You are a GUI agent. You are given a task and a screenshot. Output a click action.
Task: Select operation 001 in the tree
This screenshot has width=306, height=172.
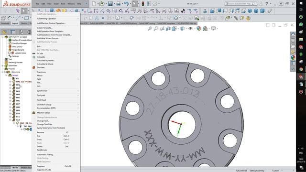point(18,85)
